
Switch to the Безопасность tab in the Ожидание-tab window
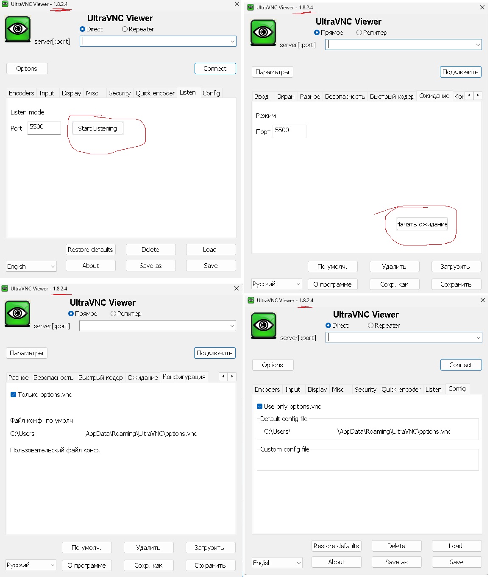coord(345,97)
